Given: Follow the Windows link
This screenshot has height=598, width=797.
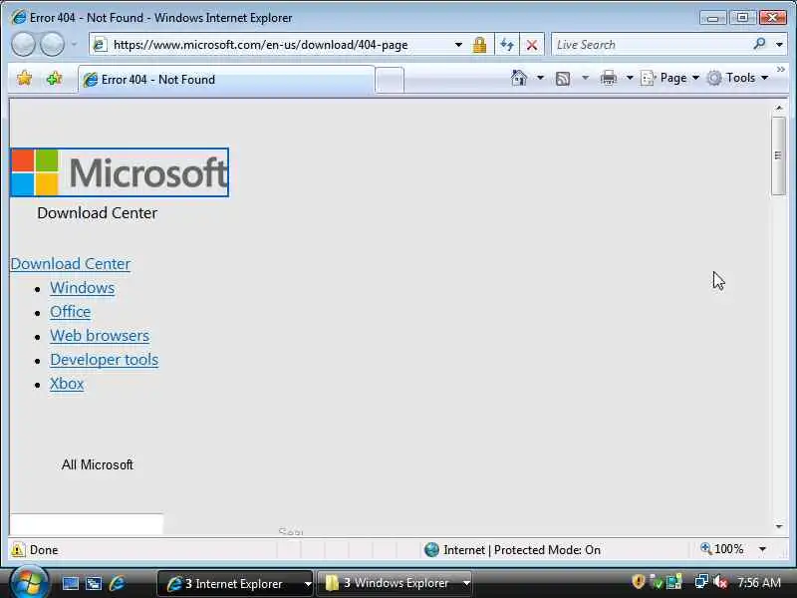Looking at the screenshot, I should 83,288.
